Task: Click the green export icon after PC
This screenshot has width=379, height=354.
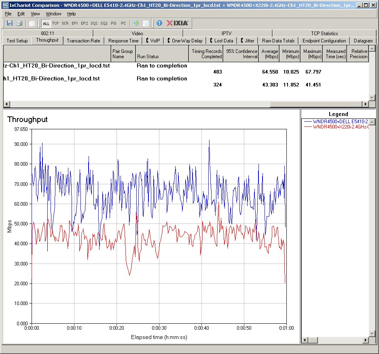Action: point(136,23)
